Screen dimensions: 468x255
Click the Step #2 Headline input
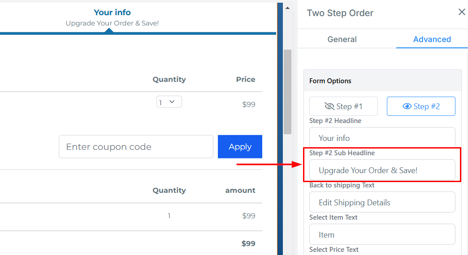[382, 138]
